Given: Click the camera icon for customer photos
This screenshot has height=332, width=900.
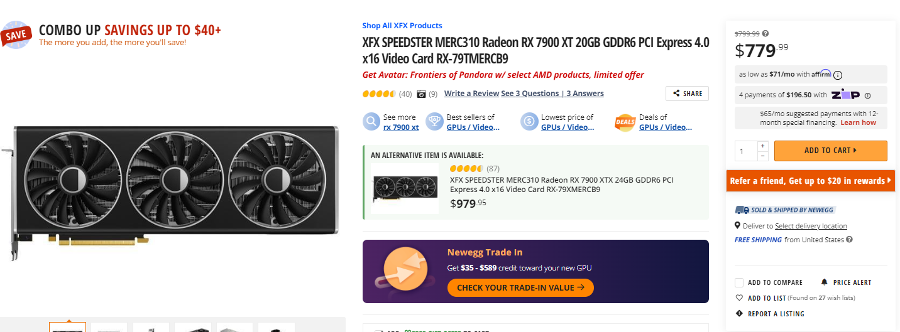Looking at the screenshot, I should point(421,94).
